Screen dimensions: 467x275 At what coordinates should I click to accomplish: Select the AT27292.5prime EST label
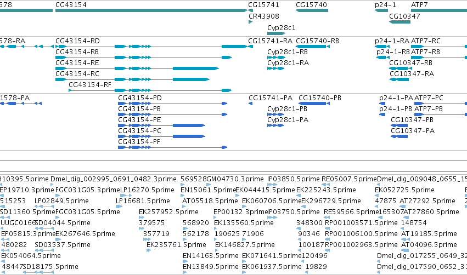tap(427, 201)
